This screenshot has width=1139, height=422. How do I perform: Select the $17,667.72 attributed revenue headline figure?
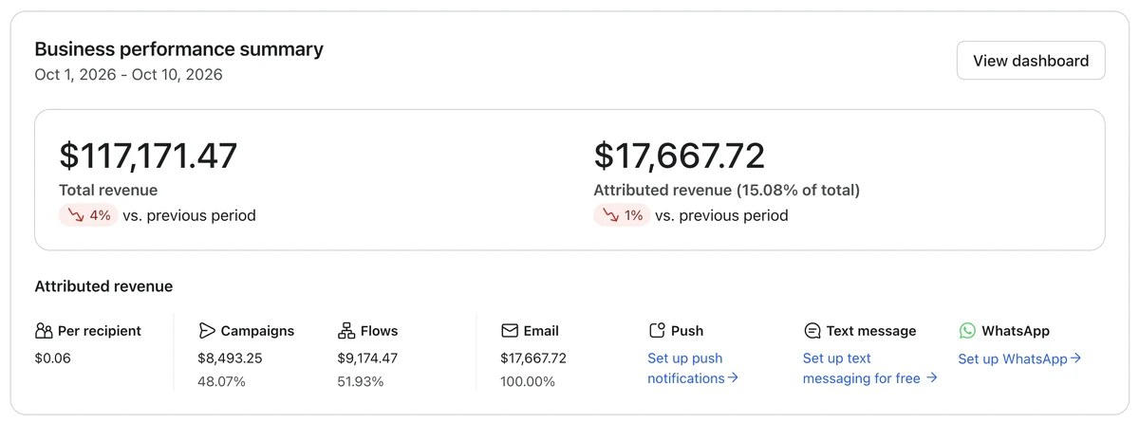point(680,156)
